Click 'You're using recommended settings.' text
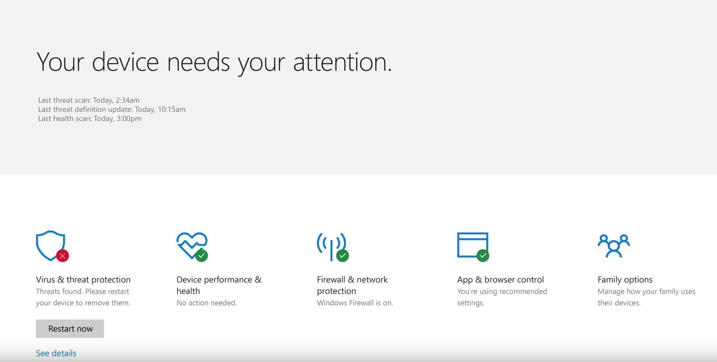This screenshot has height=362, width=717. tap(502, 297)
